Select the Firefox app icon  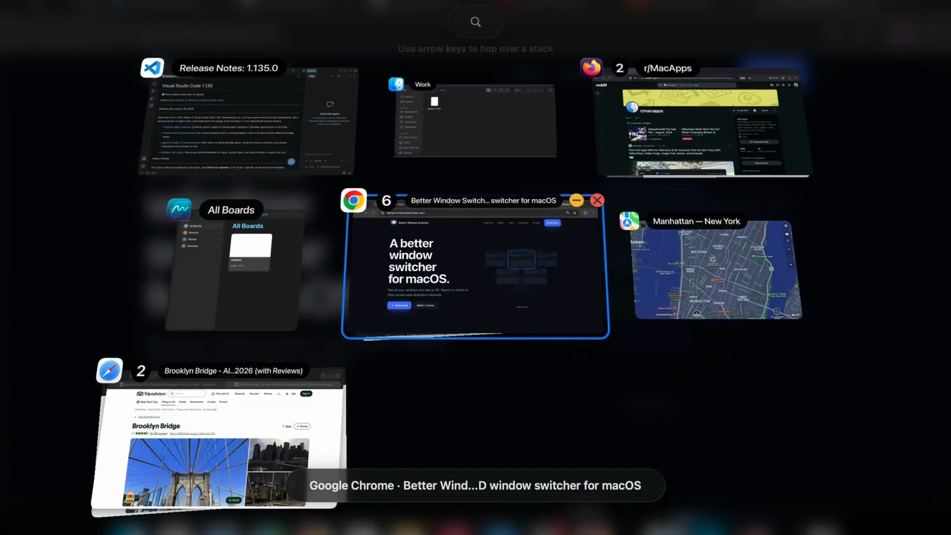tap(591, 68)
